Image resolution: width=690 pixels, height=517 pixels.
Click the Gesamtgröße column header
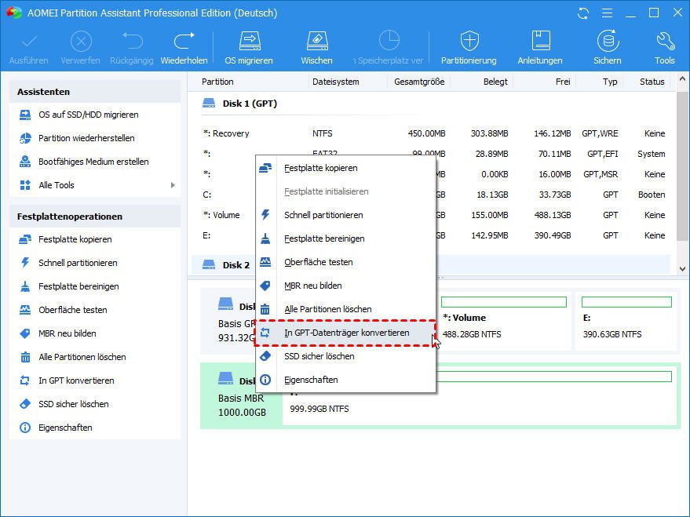click(x=419, y=82)
